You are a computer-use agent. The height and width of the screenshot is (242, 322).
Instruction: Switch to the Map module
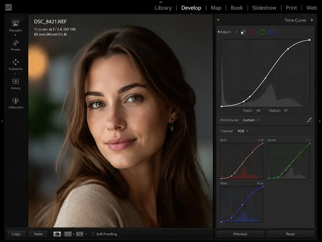pyautogui.click(x=216, y=8)
